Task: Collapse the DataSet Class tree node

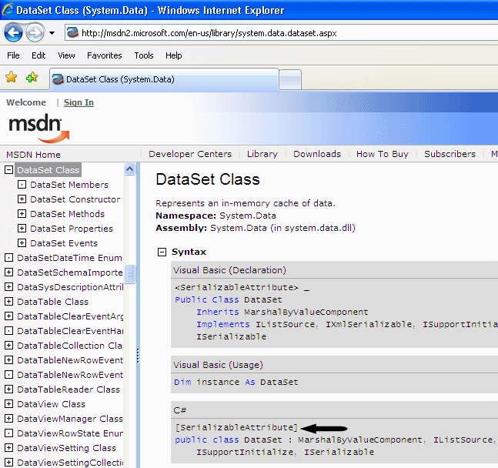Action: [x=9, y=169]
